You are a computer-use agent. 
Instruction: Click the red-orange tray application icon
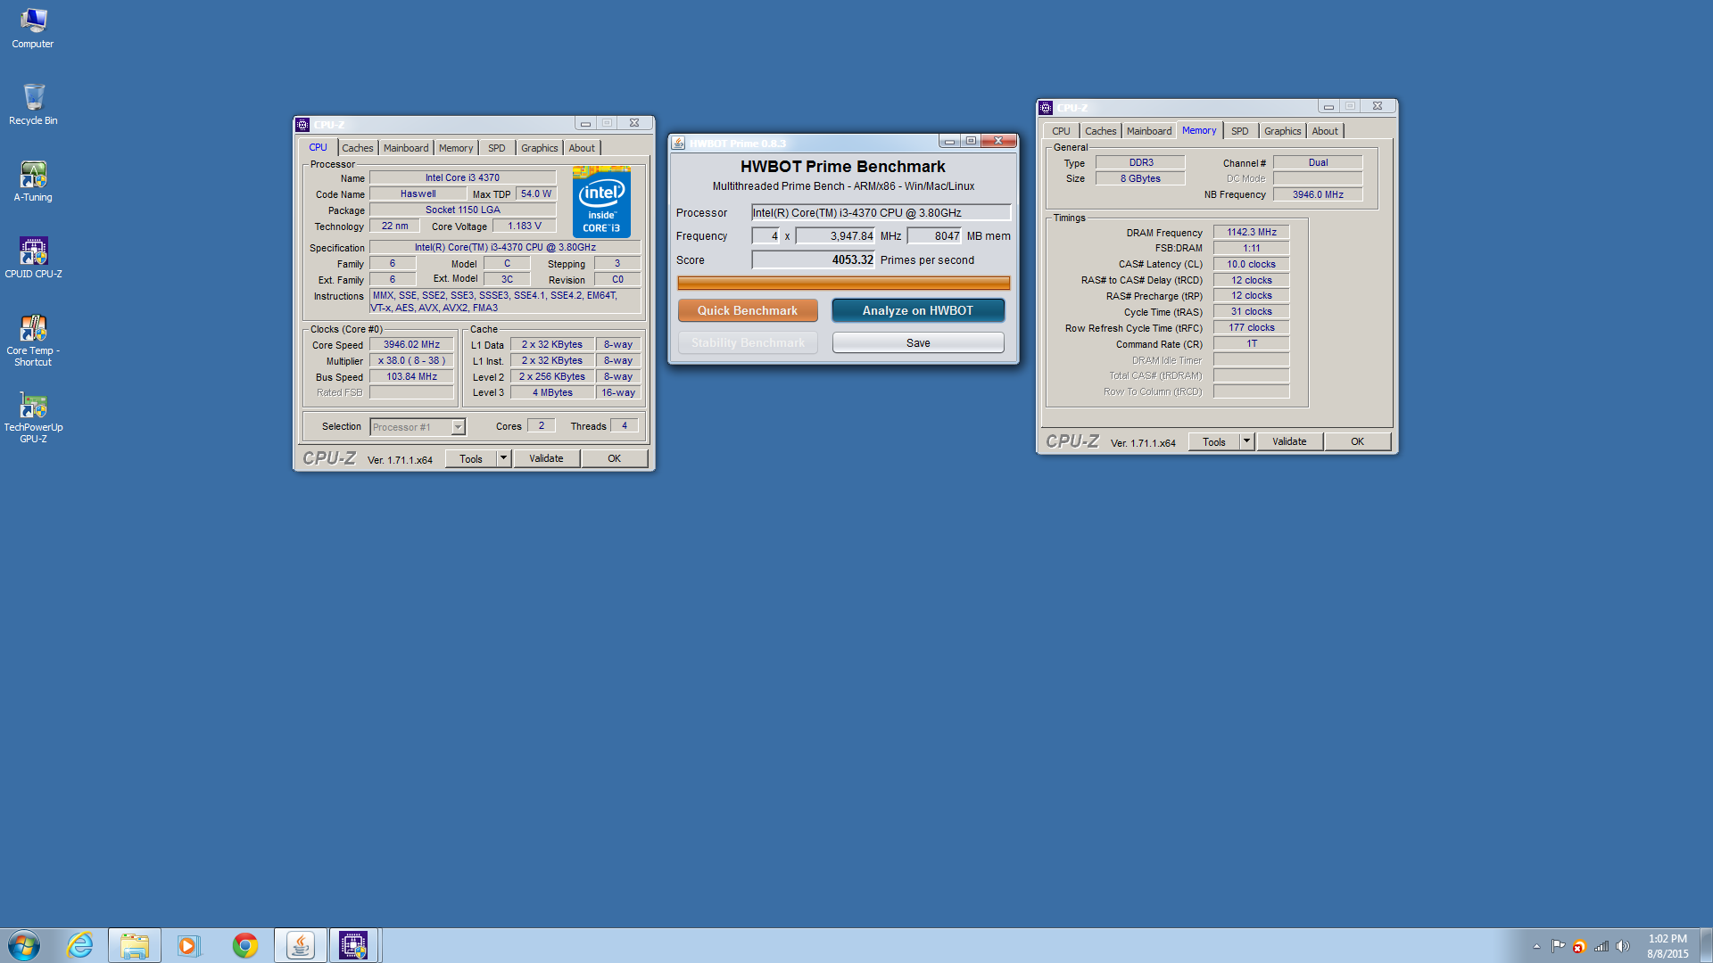[1579, 947]
